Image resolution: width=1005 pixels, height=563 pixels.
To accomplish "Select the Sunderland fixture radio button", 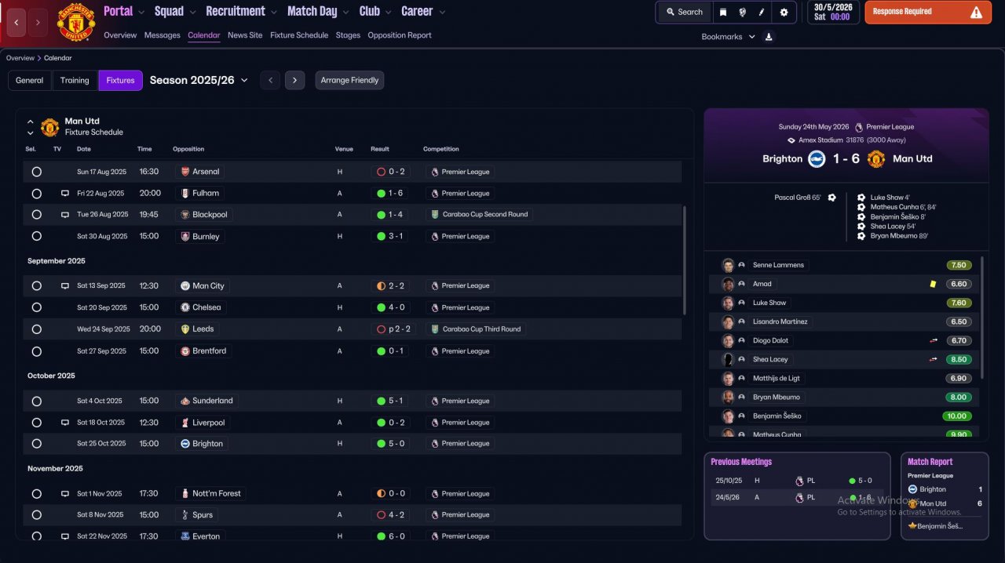I will 36,401.
